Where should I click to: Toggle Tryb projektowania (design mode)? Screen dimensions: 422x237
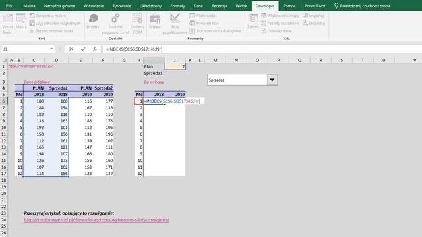175,24
